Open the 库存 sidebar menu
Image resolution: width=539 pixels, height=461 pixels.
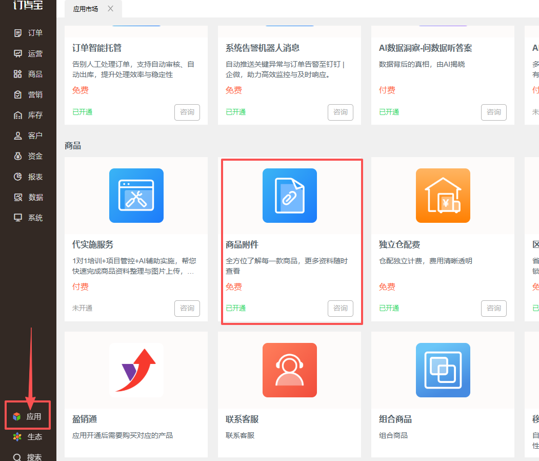click(x=28, y=115)
